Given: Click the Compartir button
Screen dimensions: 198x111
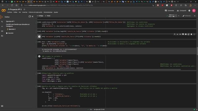Looking at the screenshot, I should (x=182, y=10).
